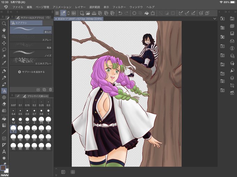Open the ヘルプ menu
This screenshot has height=177, width=237.
(x=151, y=7)
